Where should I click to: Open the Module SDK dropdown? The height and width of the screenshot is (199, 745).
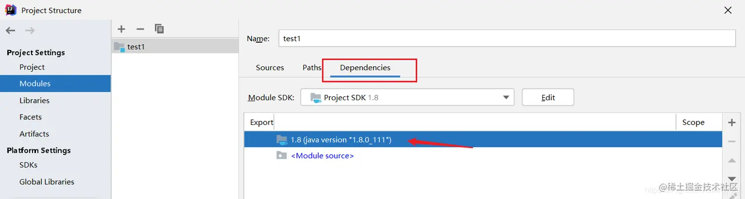pos(407,97)
